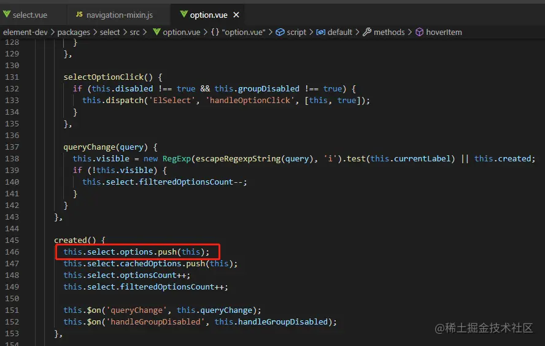545x346 pixels.
Task: Click filteredOptionsCount++ on line 149
Action: (172, 287)
